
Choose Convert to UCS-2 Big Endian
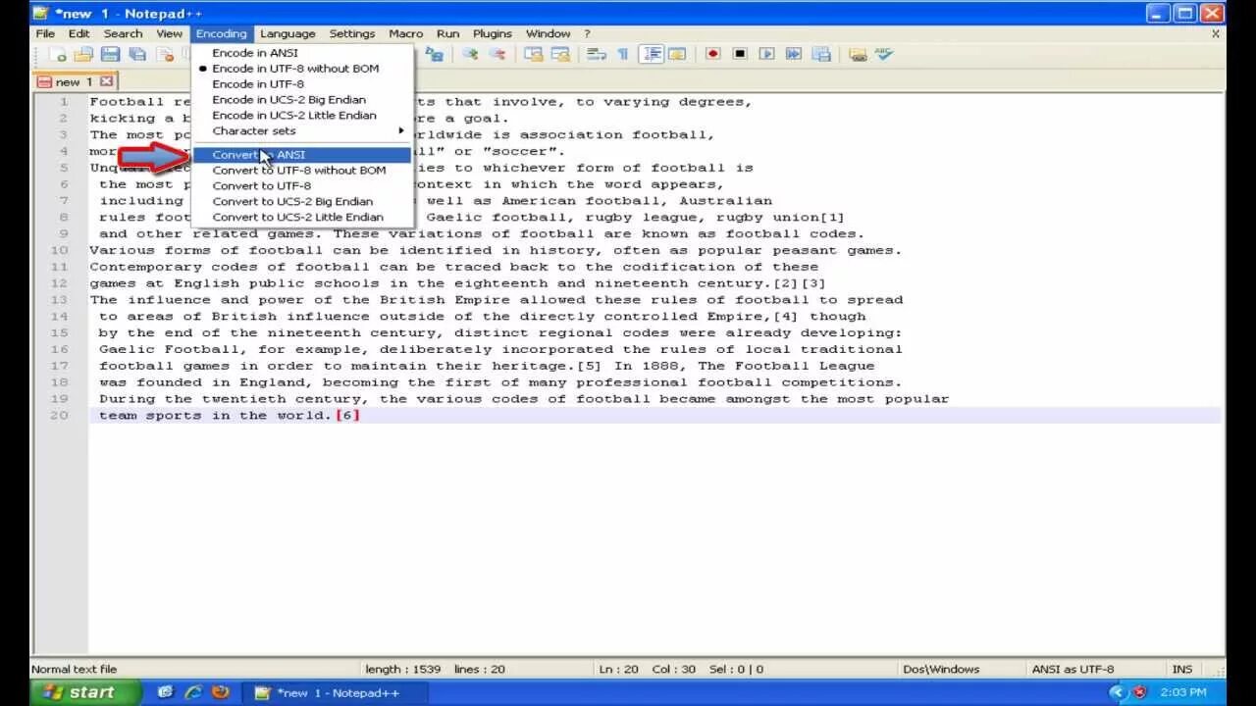click(302, 202)
